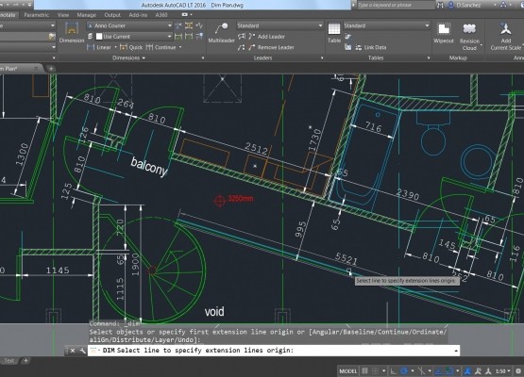This screenshot has width=524, height=377.
Task: Toggle grid display in status bar
Action: 365,371
